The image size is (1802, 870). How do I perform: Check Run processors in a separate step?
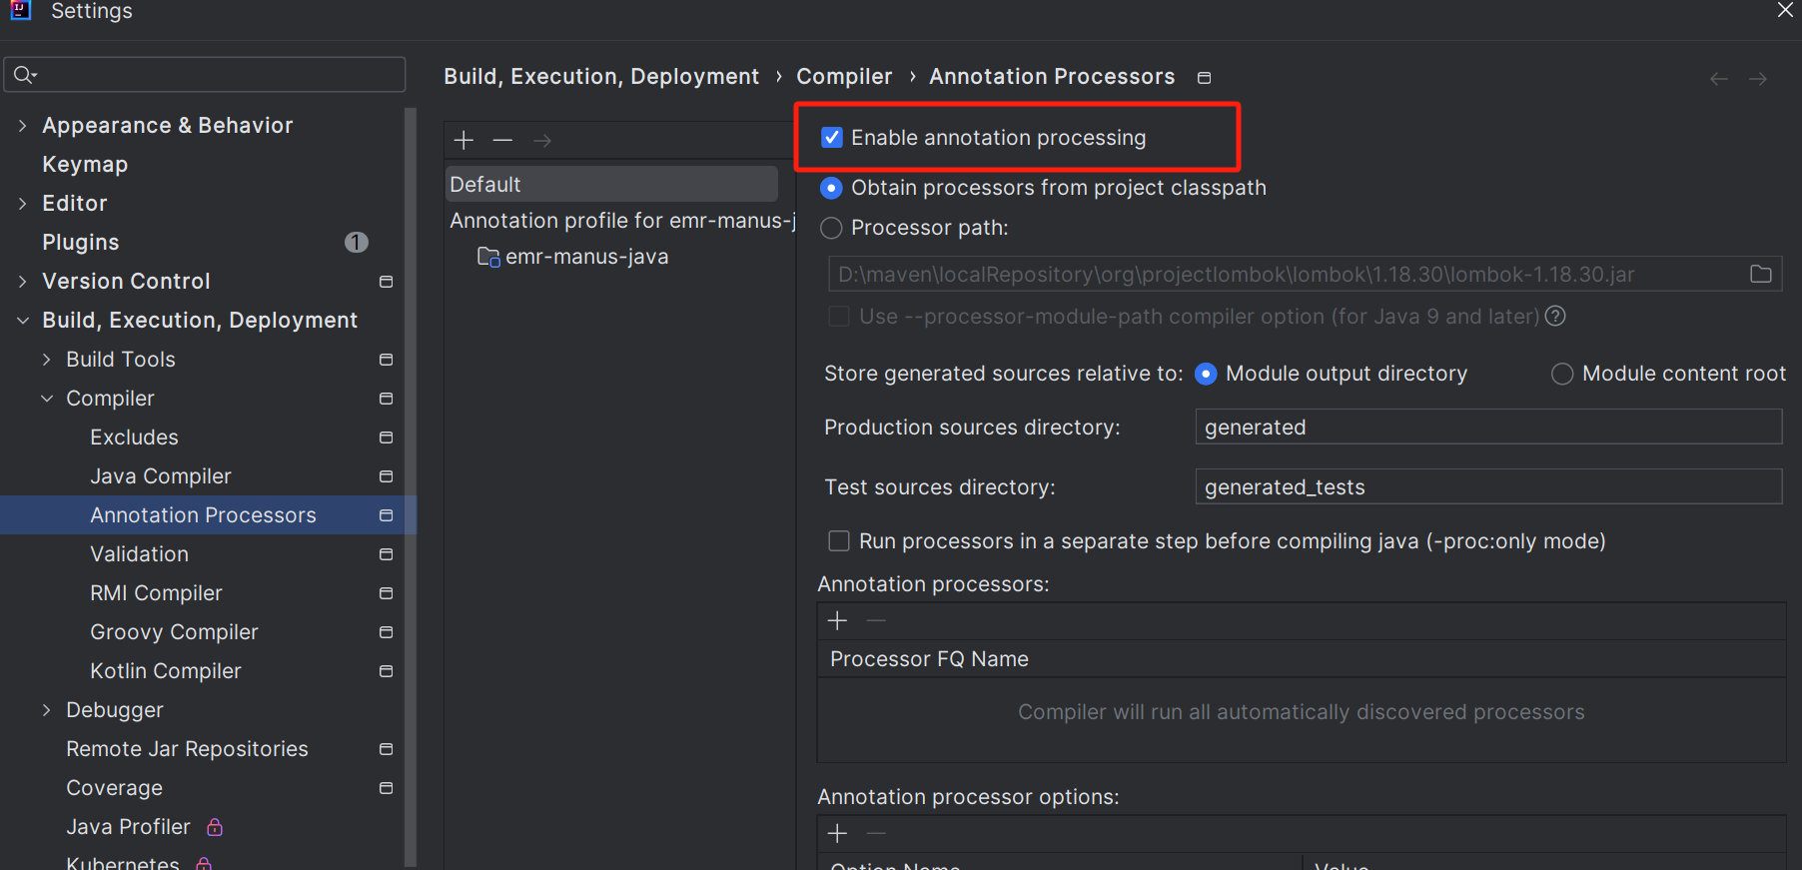click(839, 541)
